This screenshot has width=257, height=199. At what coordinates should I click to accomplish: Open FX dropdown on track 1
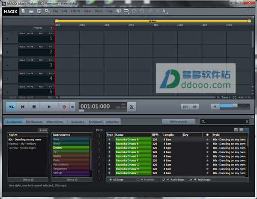[x=51, y=33]
